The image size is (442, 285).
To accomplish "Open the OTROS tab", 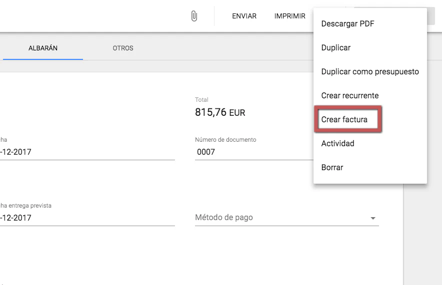I will 123,48.
